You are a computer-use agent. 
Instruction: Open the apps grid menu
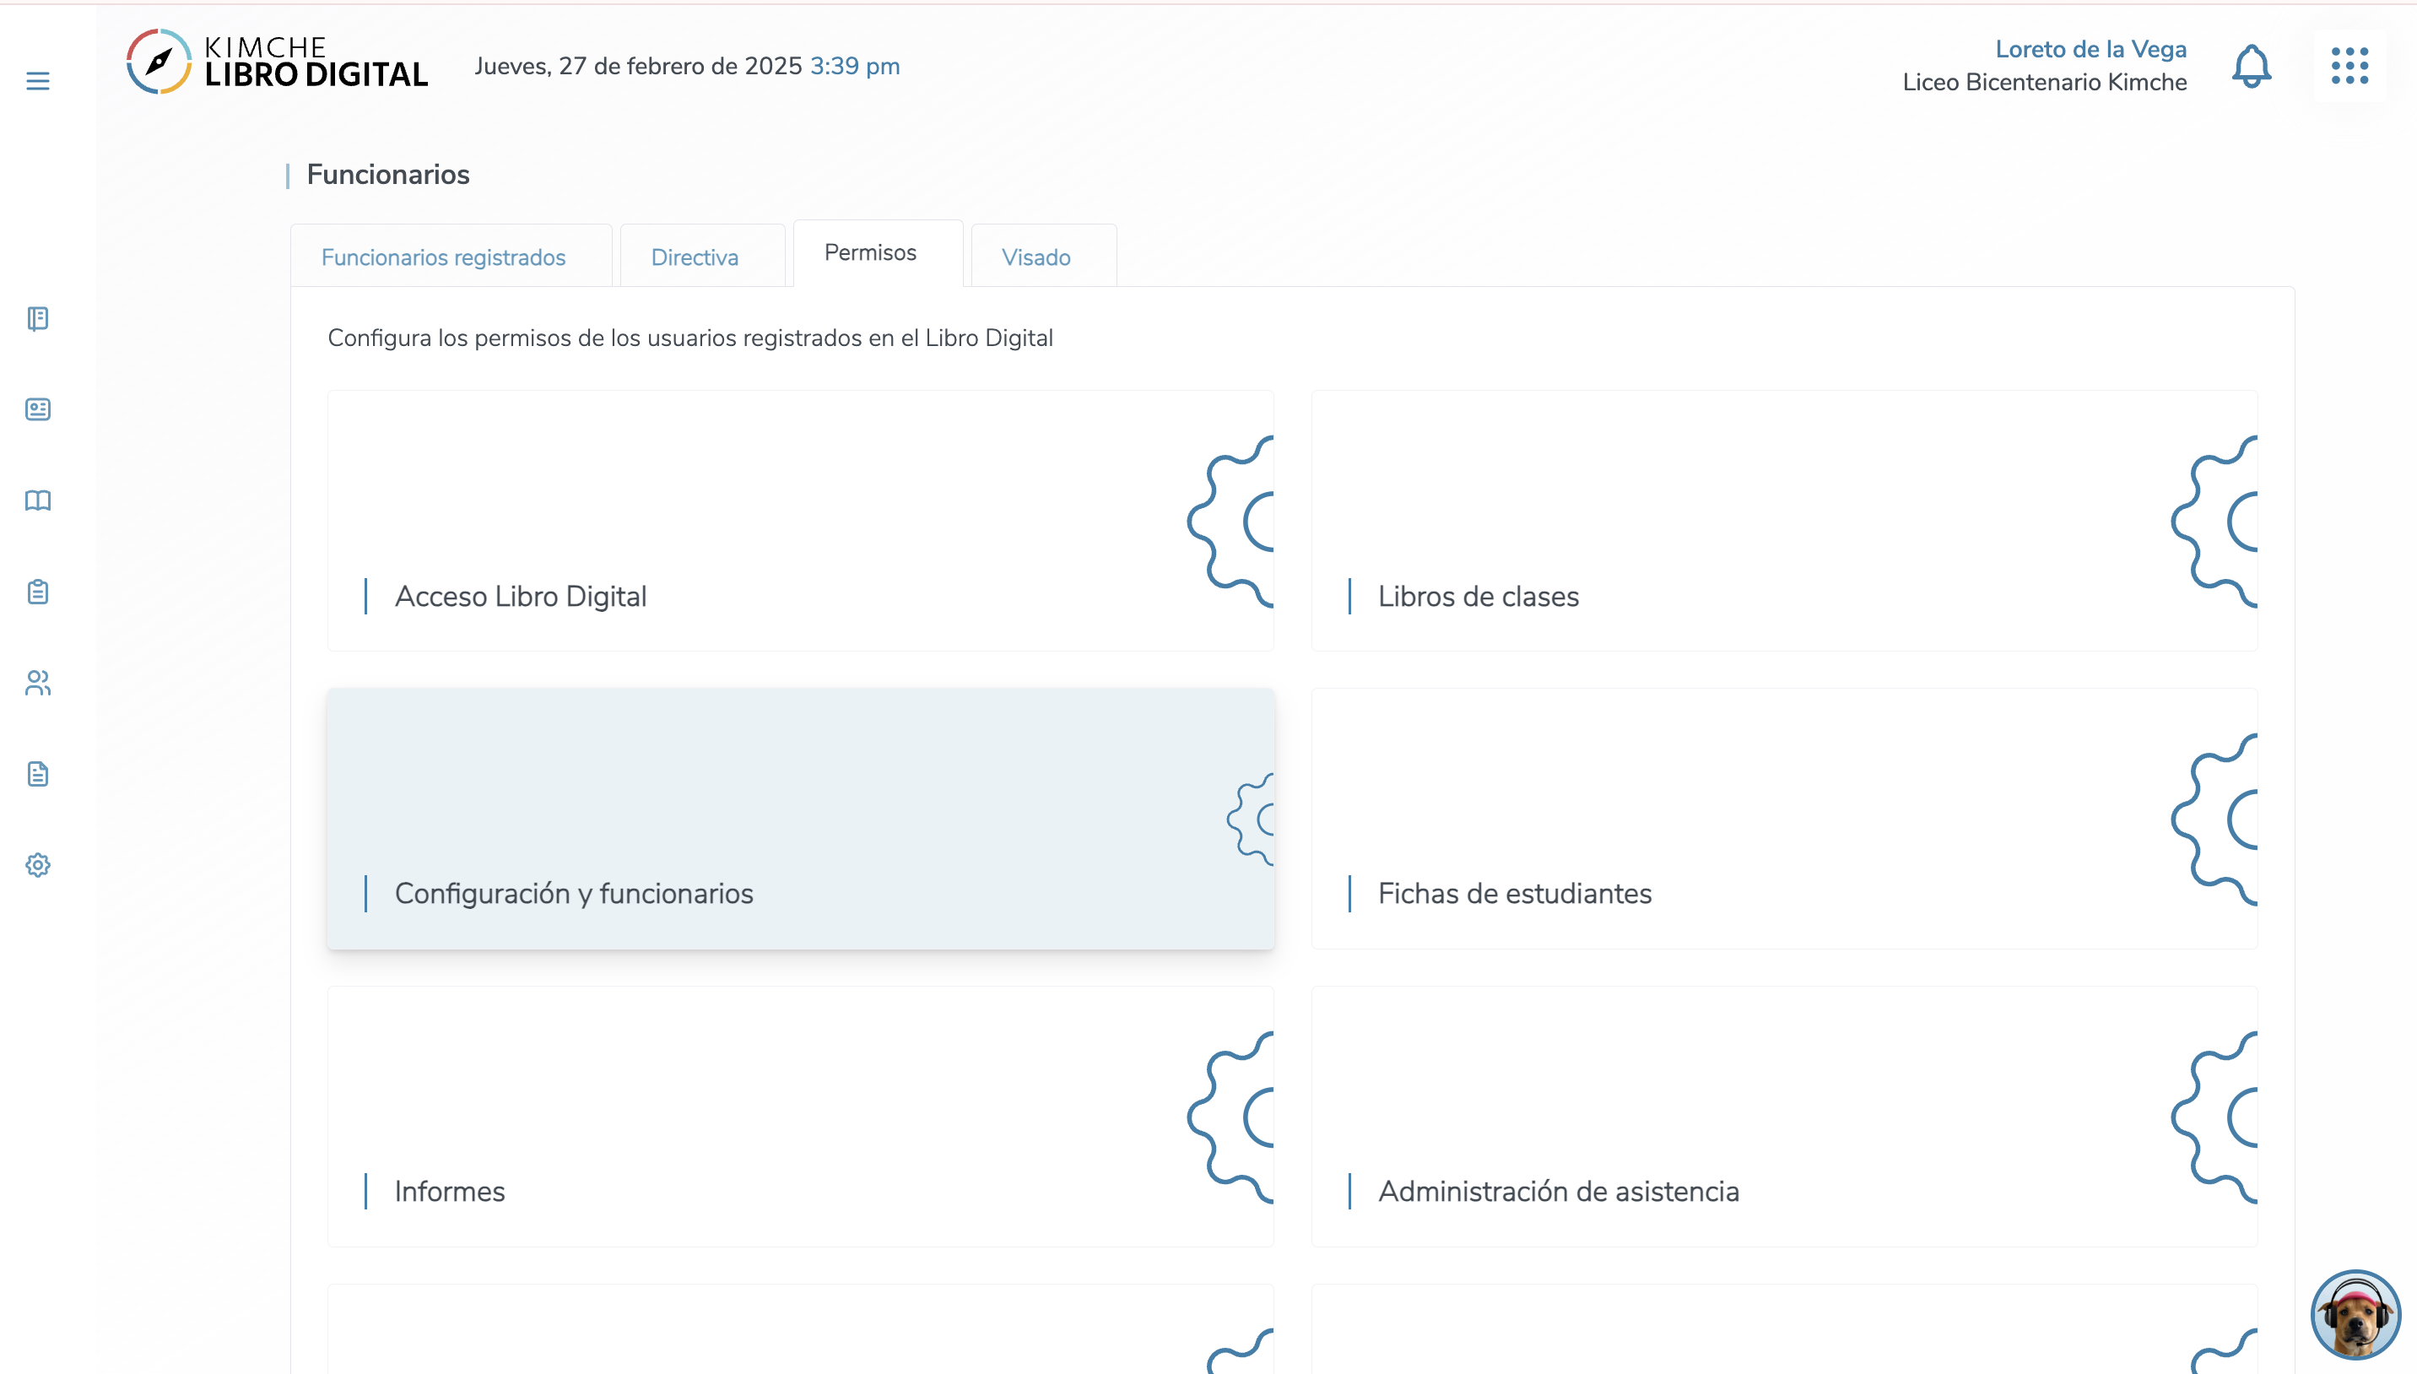pos(2349,66)
